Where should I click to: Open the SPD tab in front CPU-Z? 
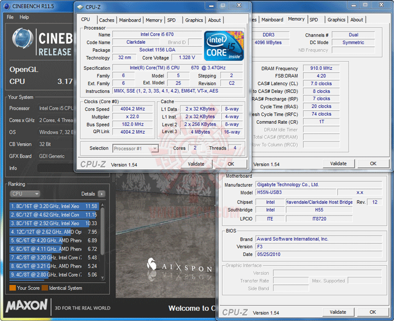coord(171,20)
